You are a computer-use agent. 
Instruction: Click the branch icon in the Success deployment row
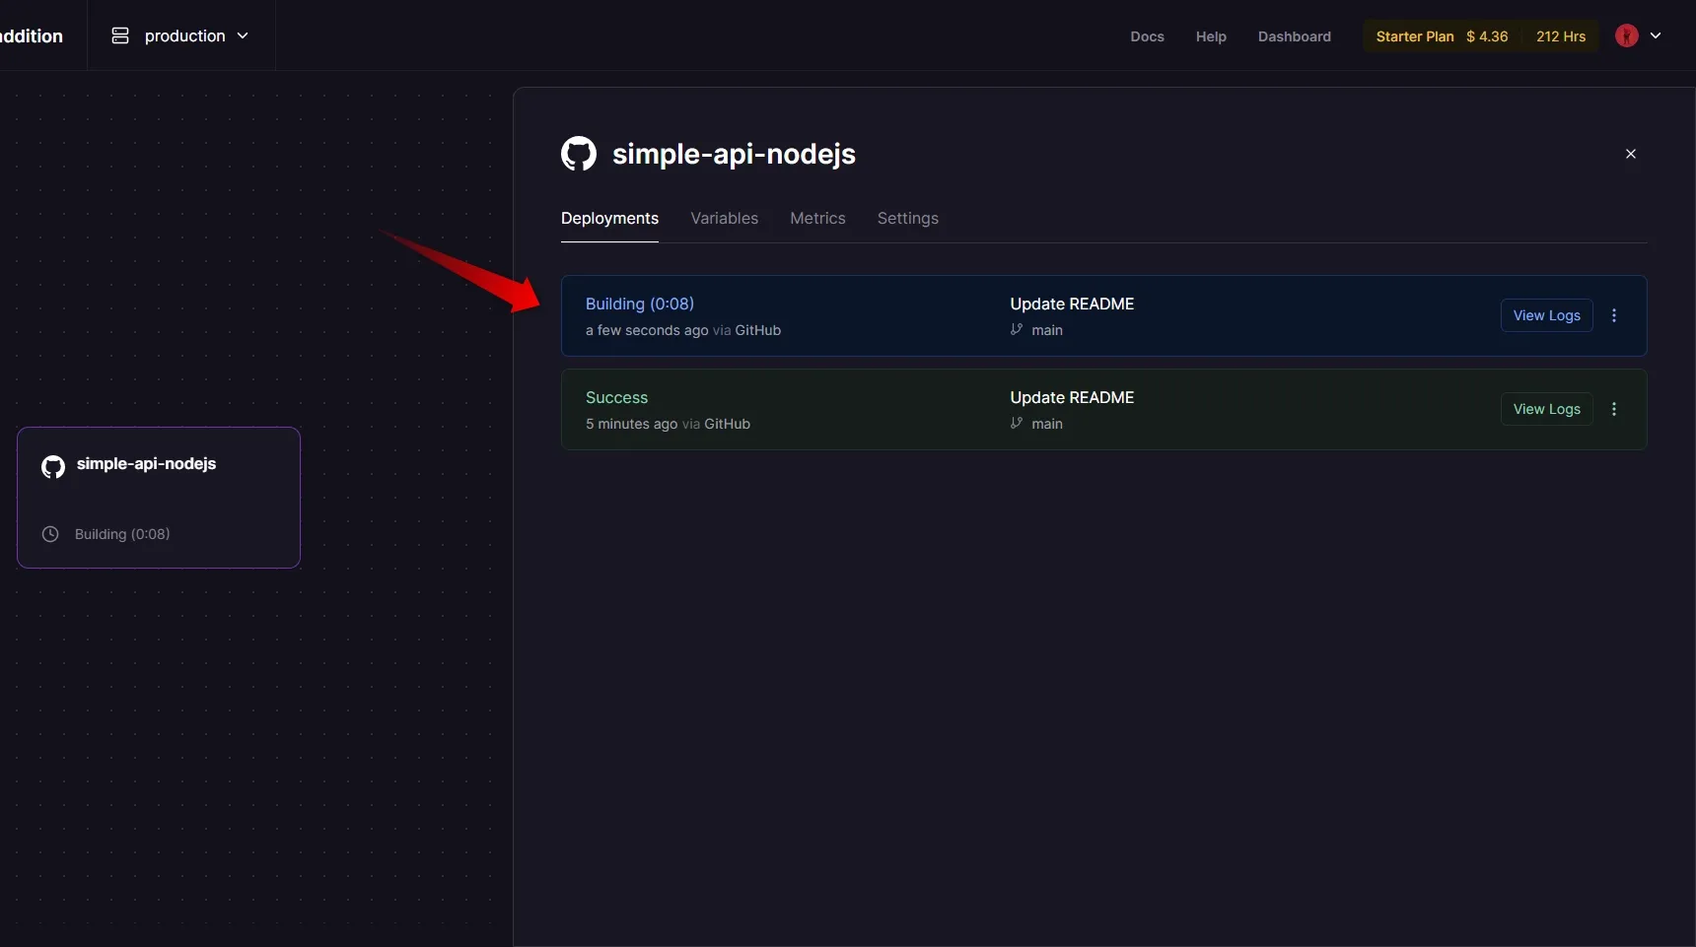(1017, 423)
